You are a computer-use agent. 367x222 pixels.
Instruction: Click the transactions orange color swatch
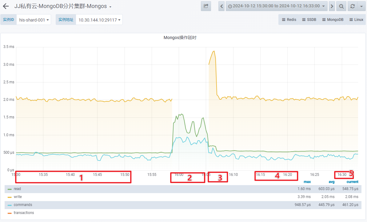(x=10, y=213)
